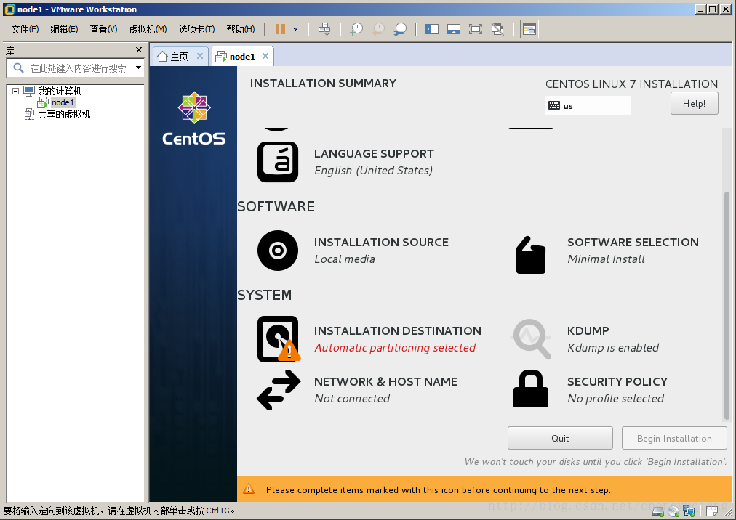The image size is (736, 520).
Task: Open the 编辑(E) menu
Action: 64,29
